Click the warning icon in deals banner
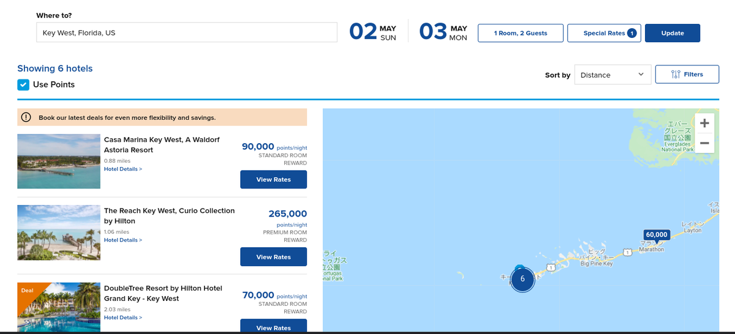 point(26,117)
